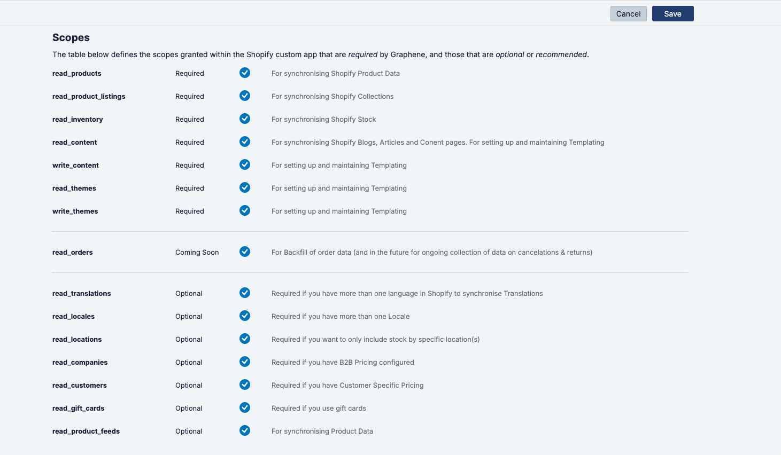
Task: Uncheck the read_product_feeds scope
Action: pyautogui.click(x=245, y=430)
